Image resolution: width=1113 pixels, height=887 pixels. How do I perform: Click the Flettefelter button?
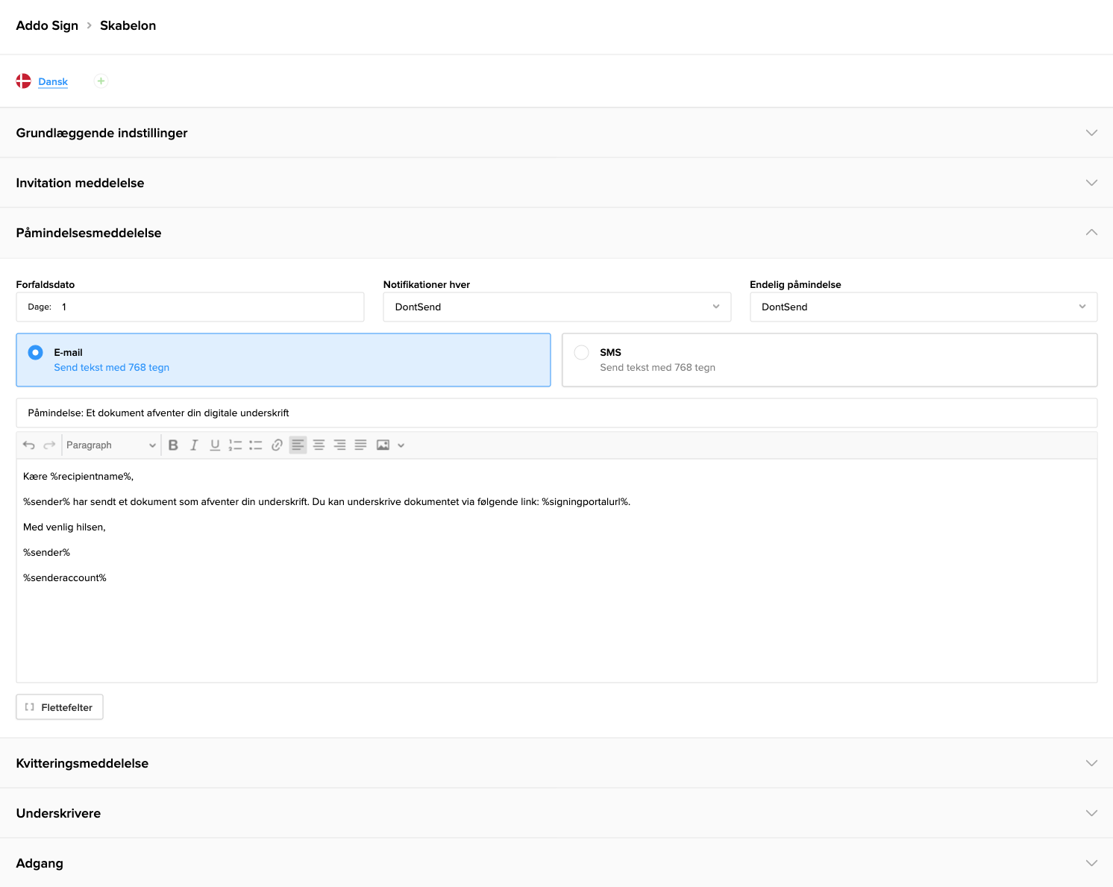59,706
